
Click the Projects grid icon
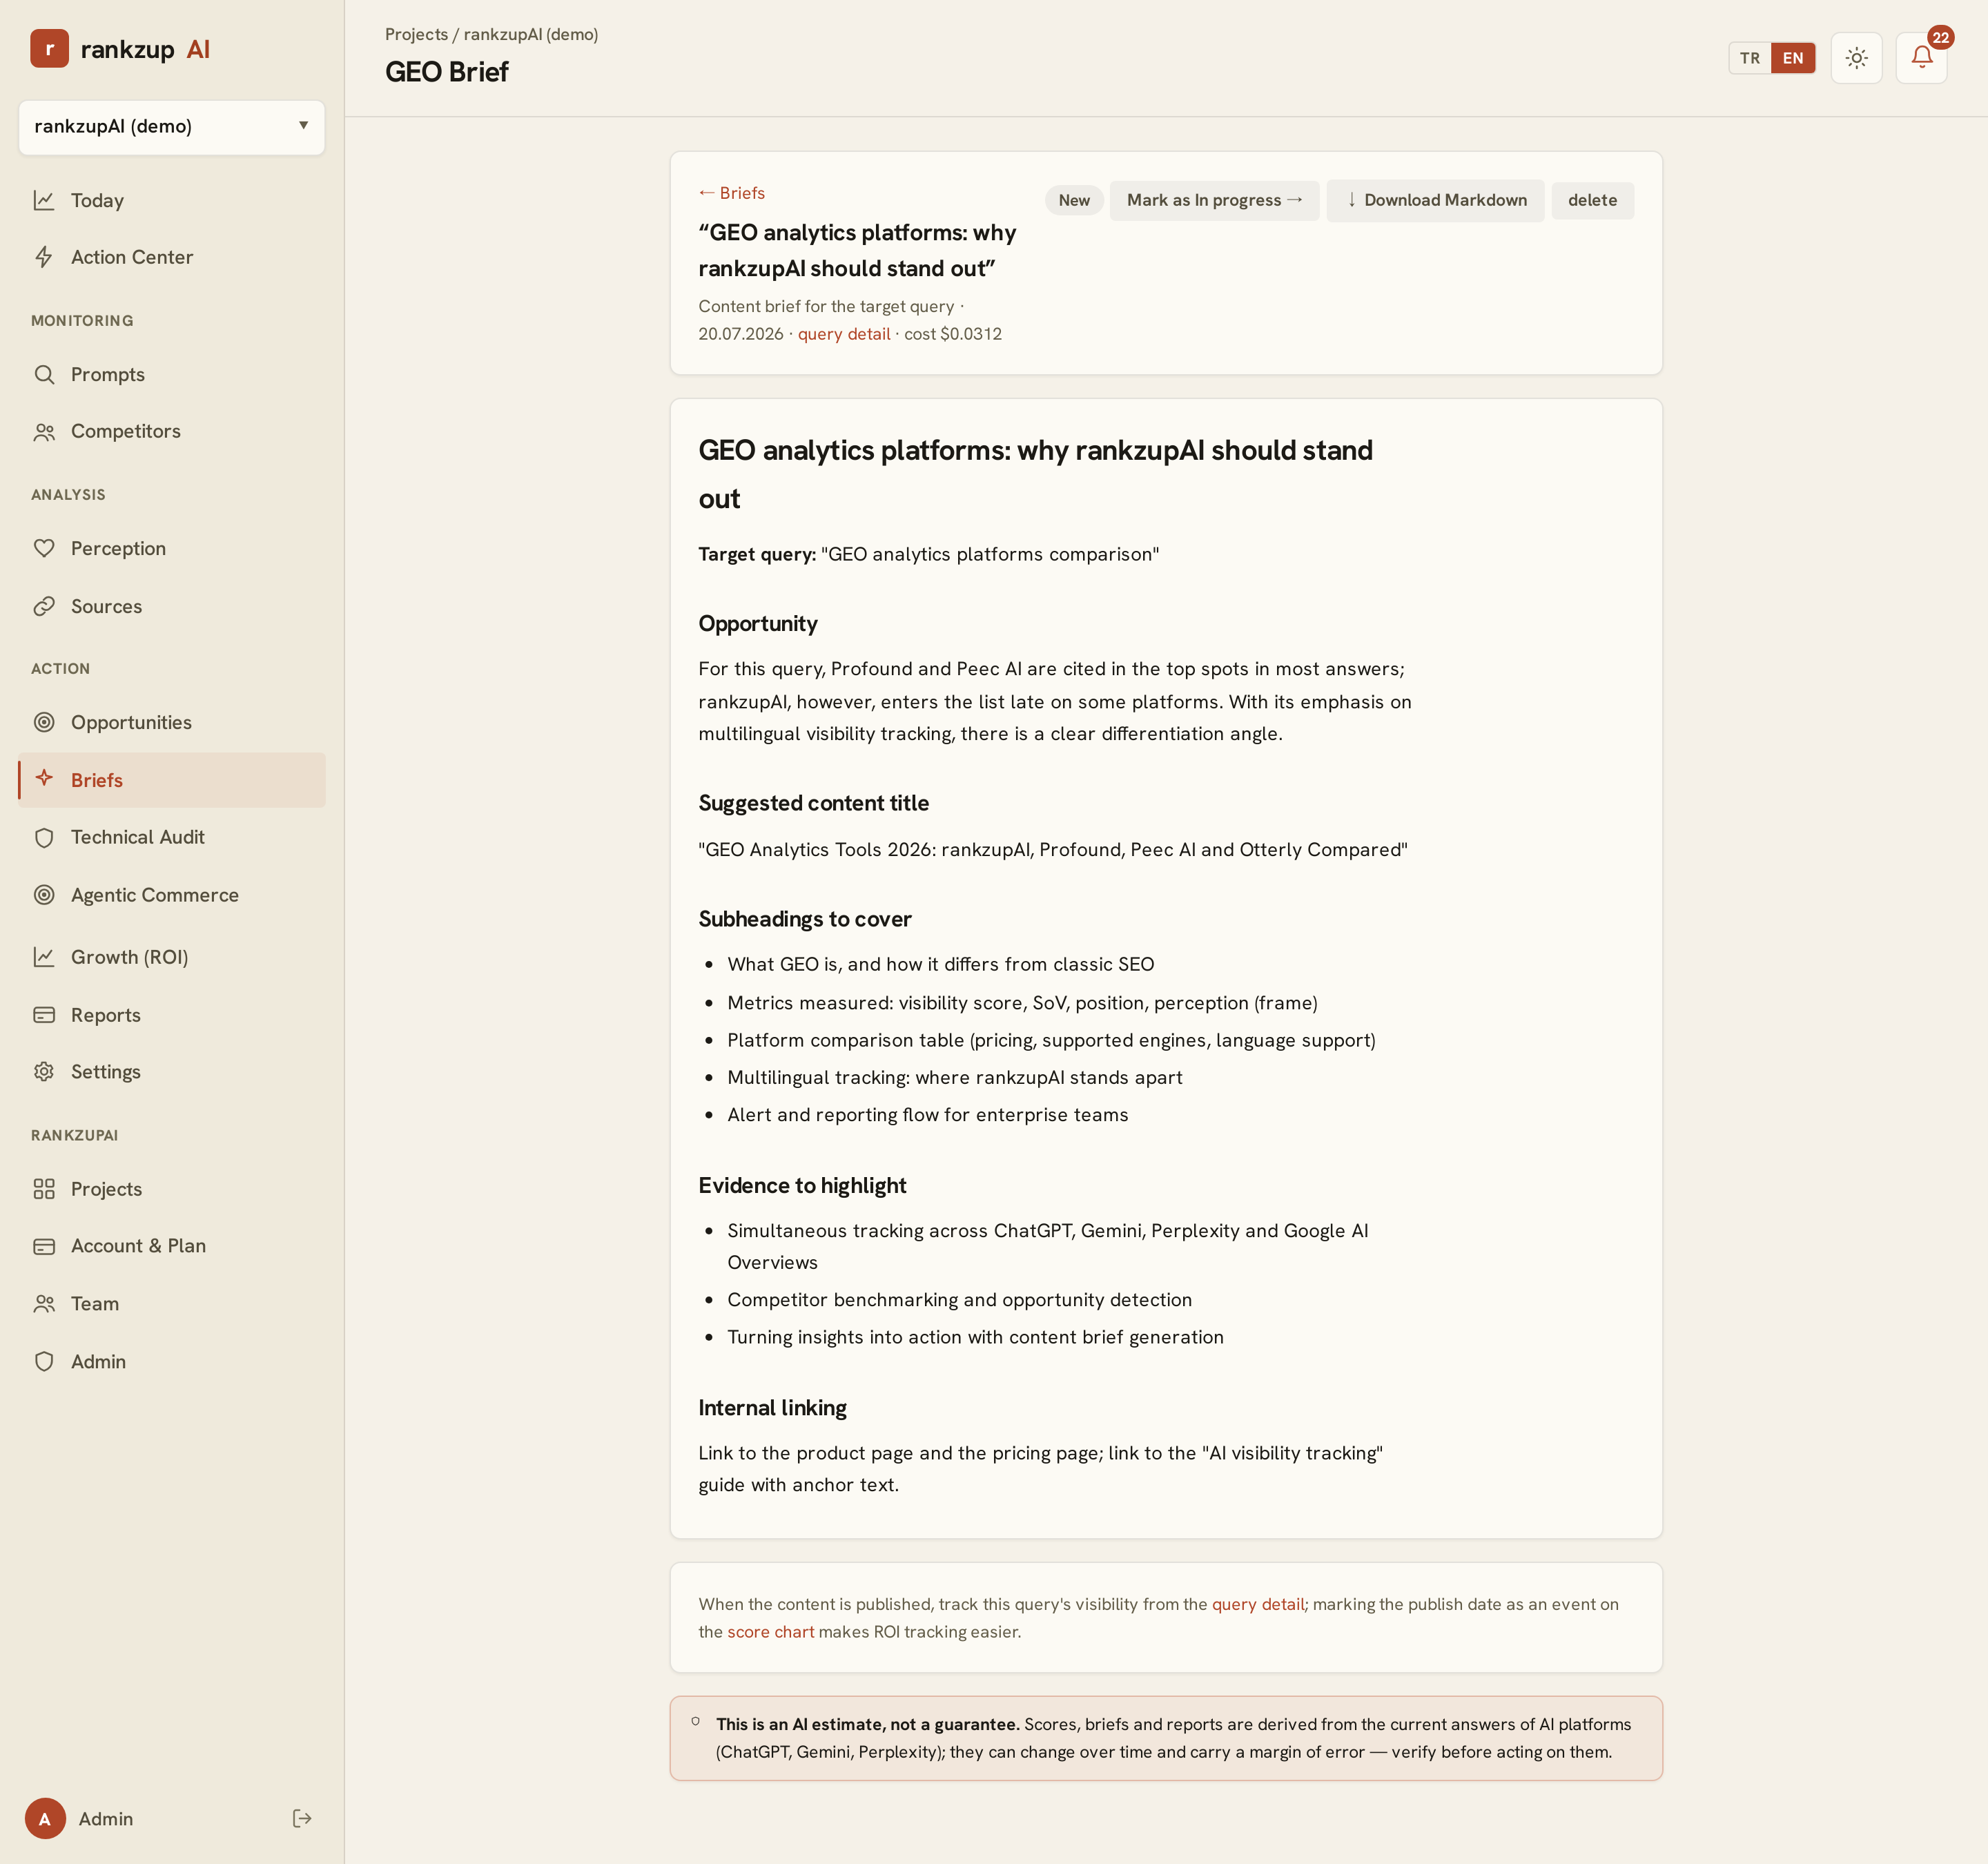pyautogui.click(x=44, y=1189)
